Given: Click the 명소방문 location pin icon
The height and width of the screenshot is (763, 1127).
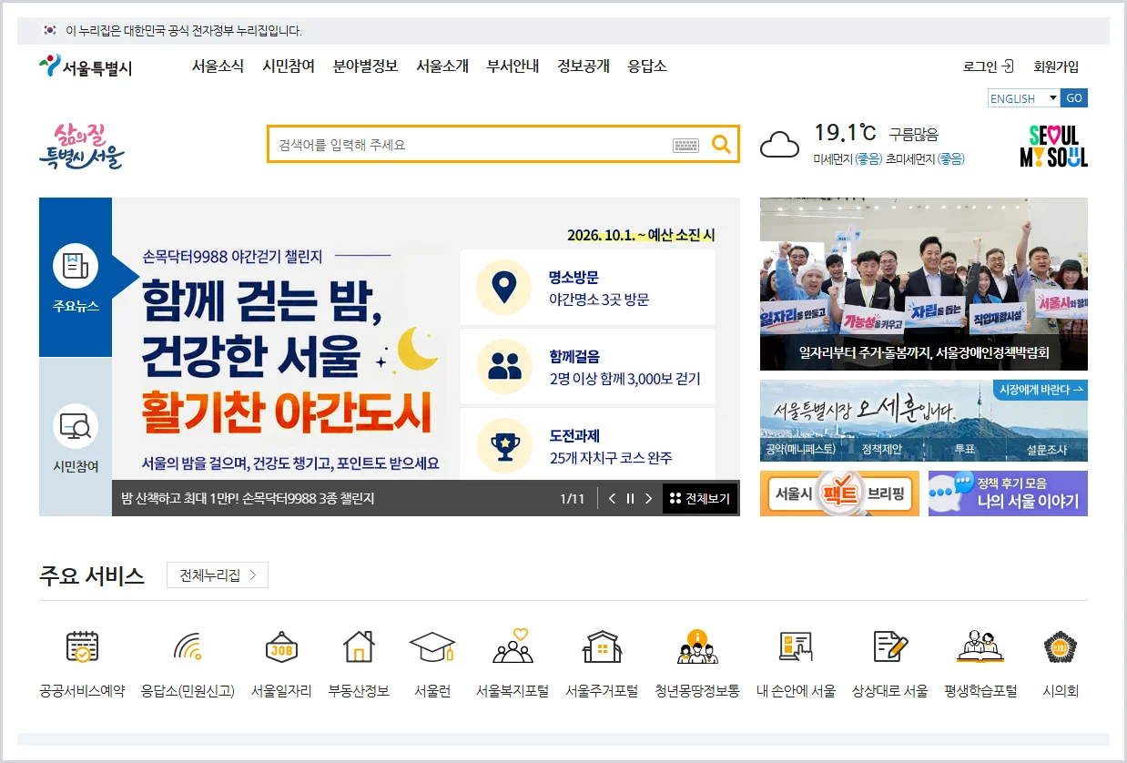Looking at the screenshot, I should (x=503, y=287).
